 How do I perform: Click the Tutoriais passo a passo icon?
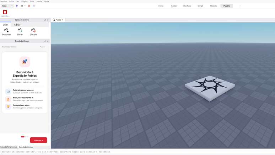click(8, 91)
